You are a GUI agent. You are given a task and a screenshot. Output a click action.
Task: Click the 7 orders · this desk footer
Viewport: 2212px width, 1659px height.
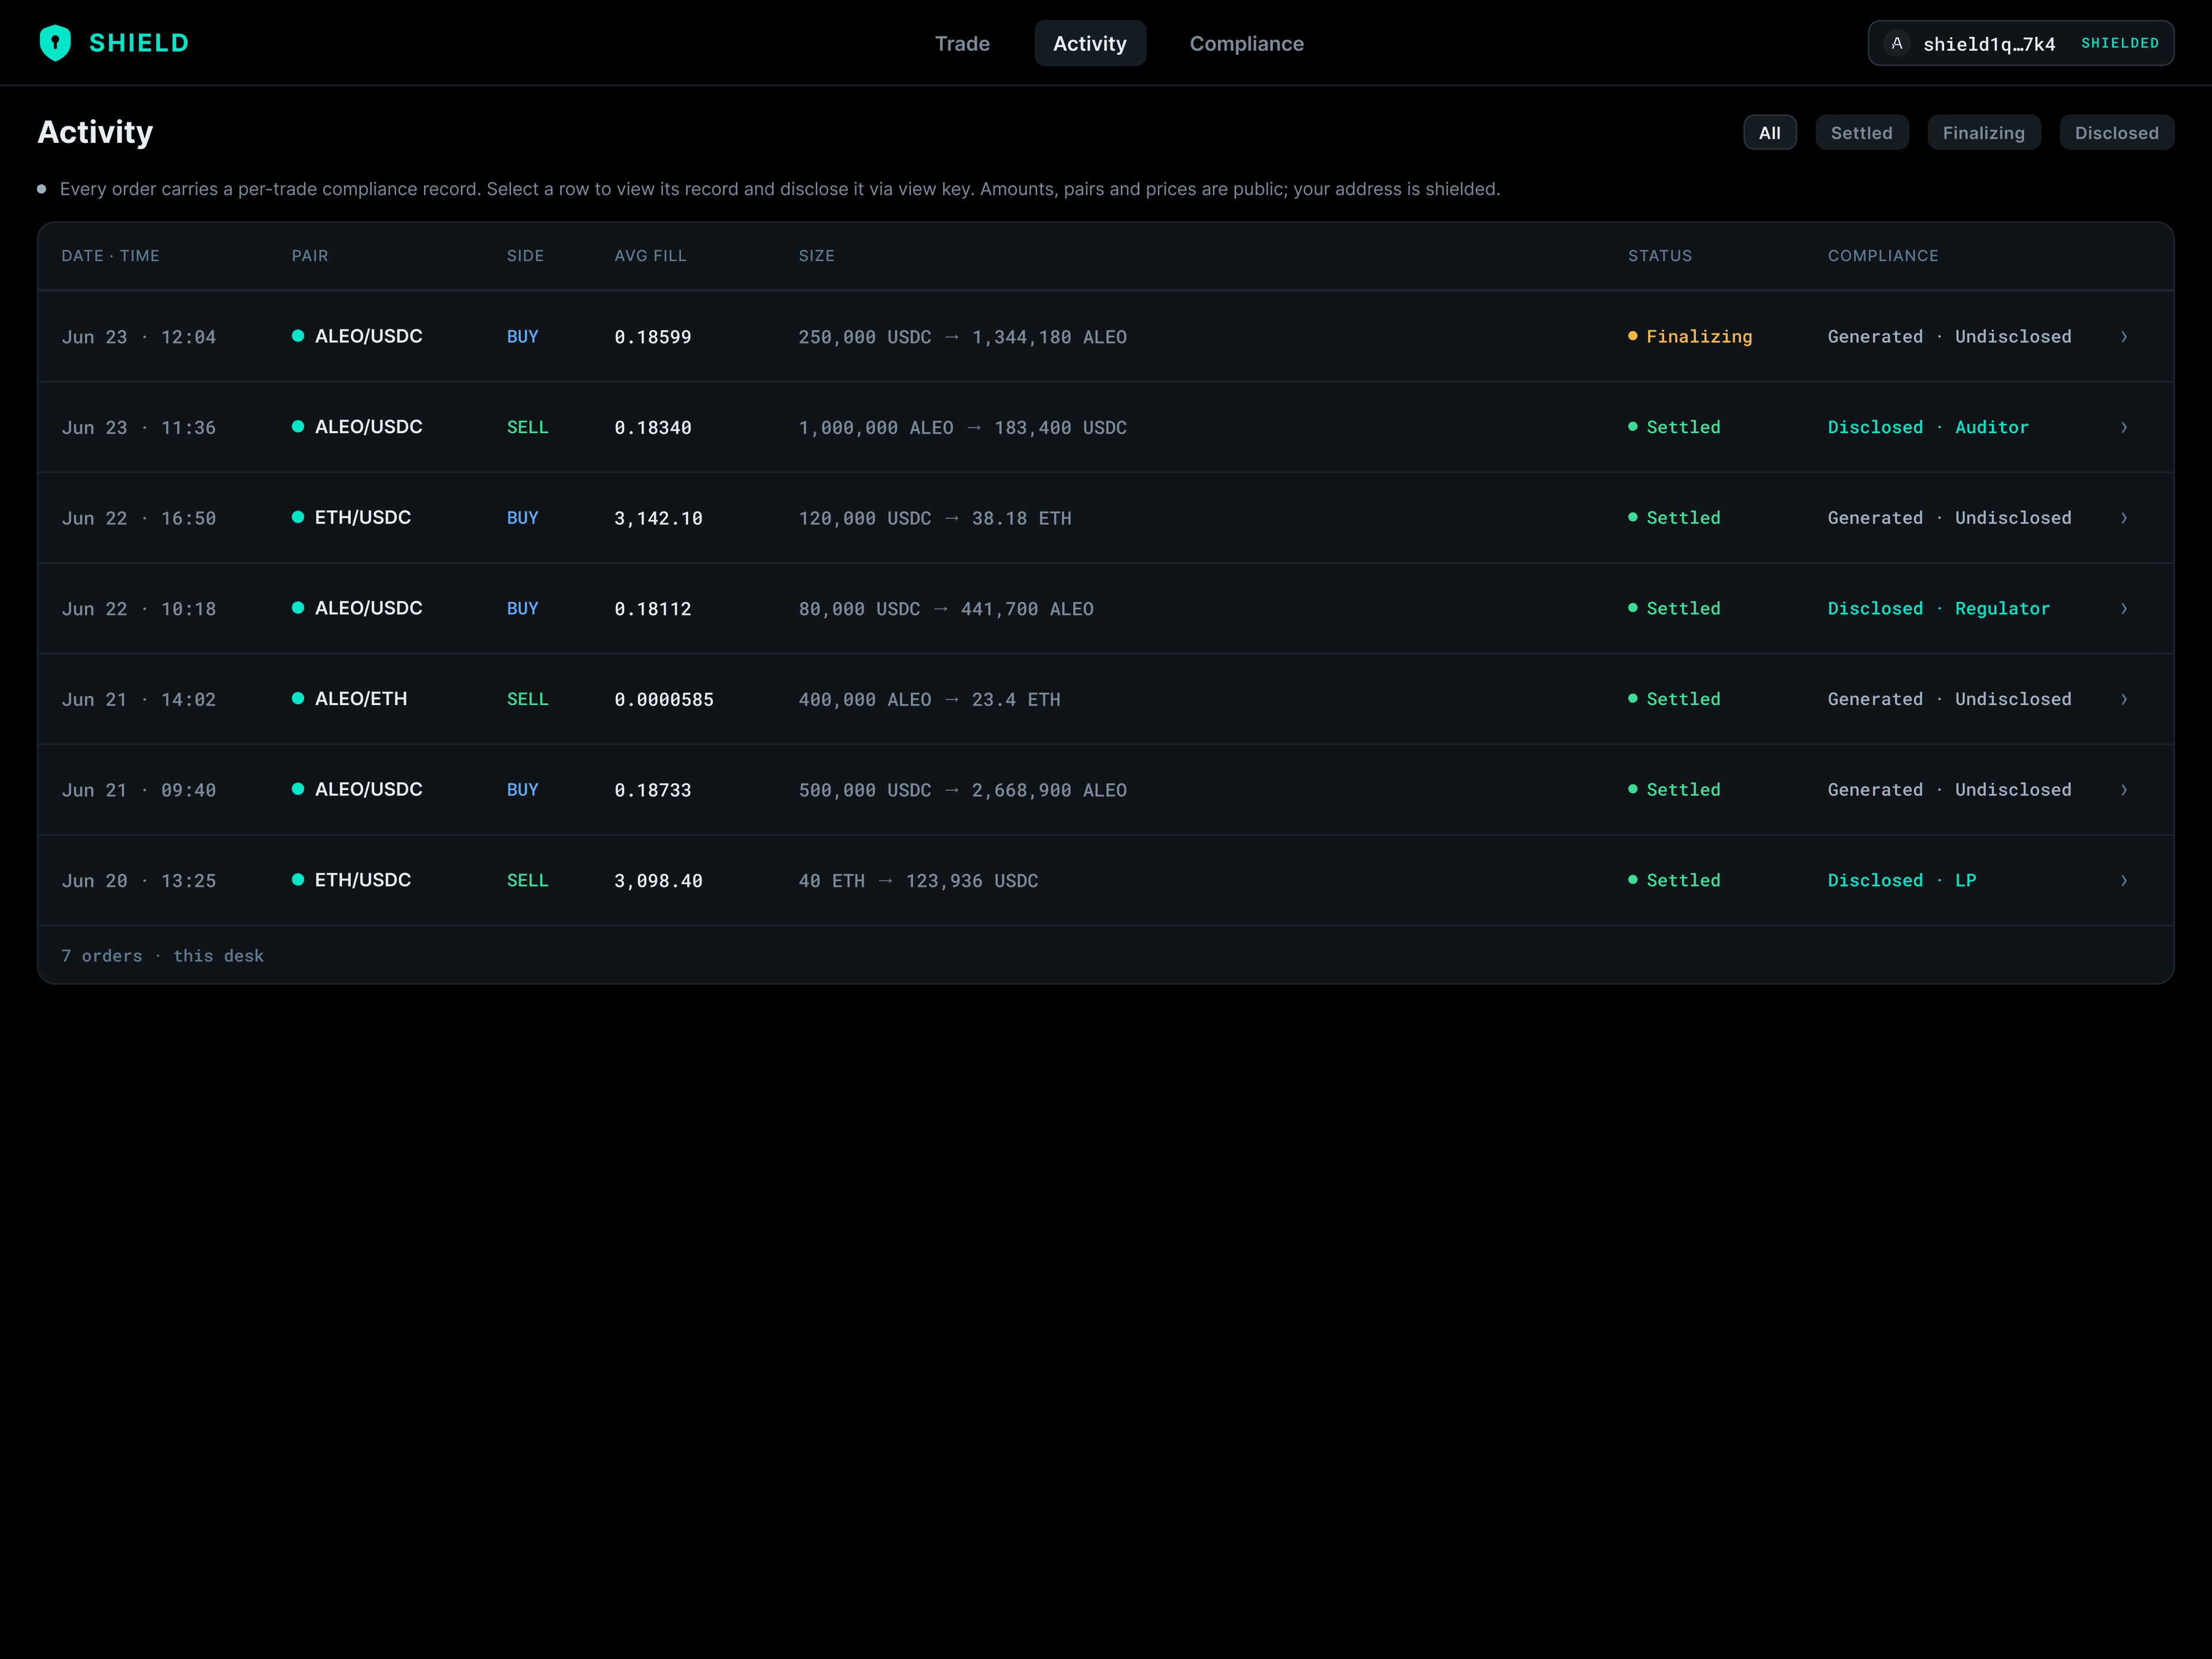[x=162, y=956]
